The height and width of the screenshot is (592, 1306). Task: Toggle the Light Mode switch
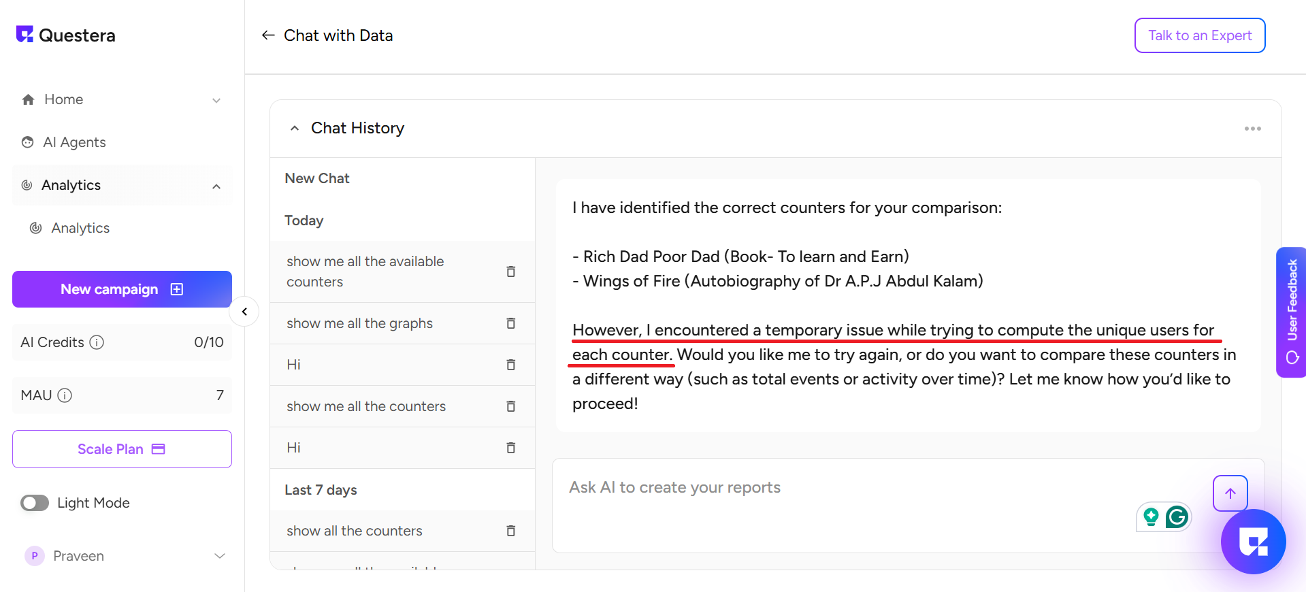click(x=35, y=503)
